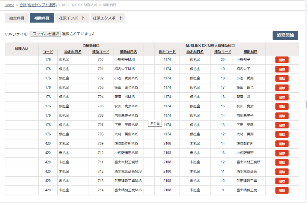Viewport: 307px width, 203px height.
Task: Sort by 自補助科目 補助コード header
Action: pyautogui.click(x=101, y=52)
